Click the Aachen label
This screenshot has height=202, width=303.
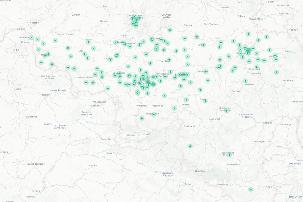[x=293, y=30]
